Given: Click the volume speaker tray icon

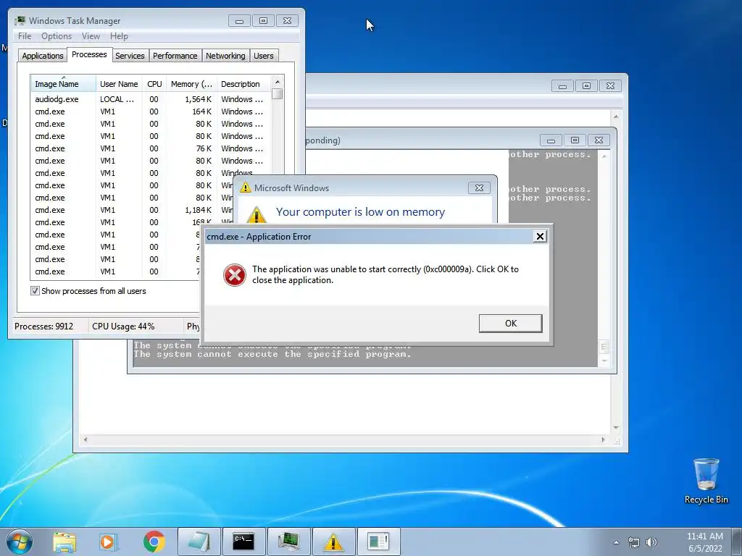Looking at the screenshot, I should (651, 542).
